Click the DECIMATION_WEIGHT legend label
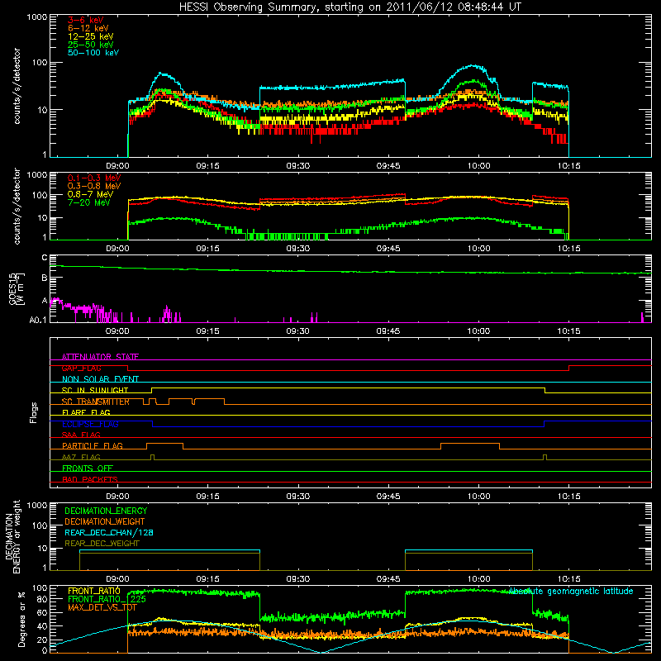The image size is (661, 661). (x=105, y=521)
